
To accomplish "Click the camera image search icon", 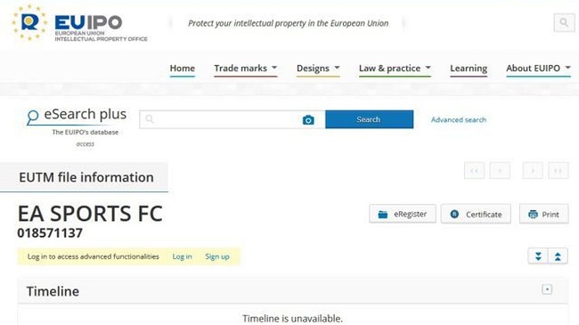I will (x=308, y=119).
